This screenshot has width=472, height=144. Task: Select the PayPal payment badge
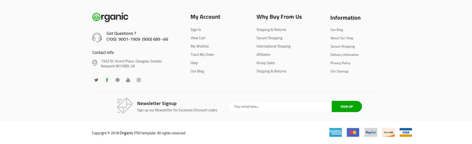pyautogui.click(x=371, y=132)
